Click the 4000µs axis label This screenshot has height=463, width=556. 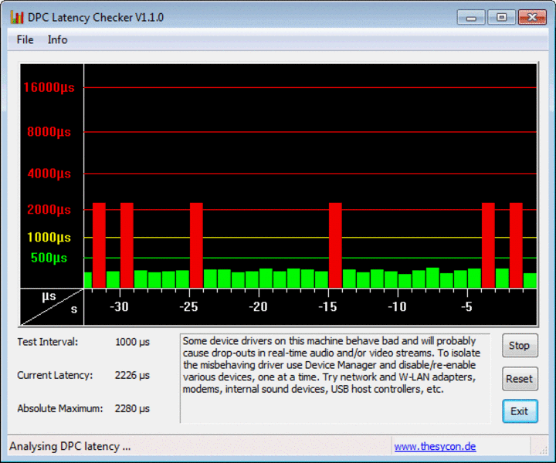[x=49, y=174]
